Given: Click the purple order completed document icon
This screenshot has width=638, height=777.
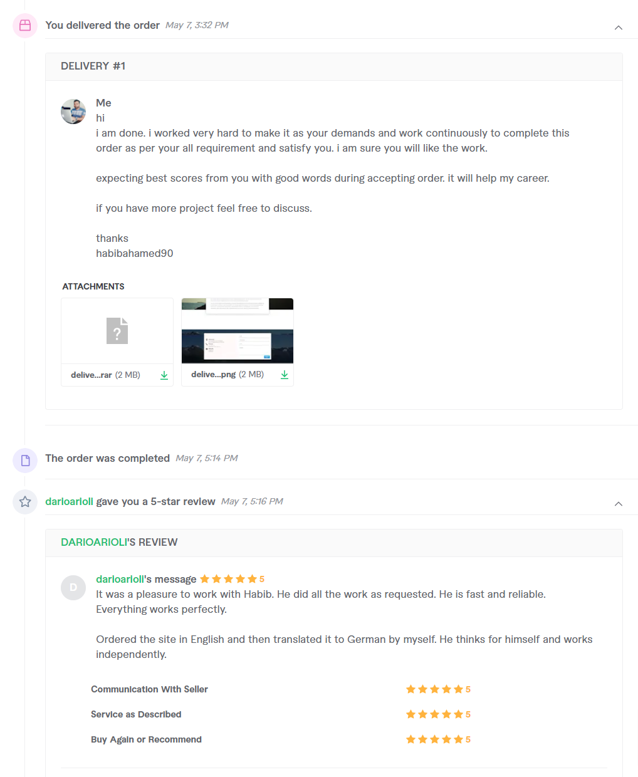Looking at the screenshot, I should (x=25, y=461).
